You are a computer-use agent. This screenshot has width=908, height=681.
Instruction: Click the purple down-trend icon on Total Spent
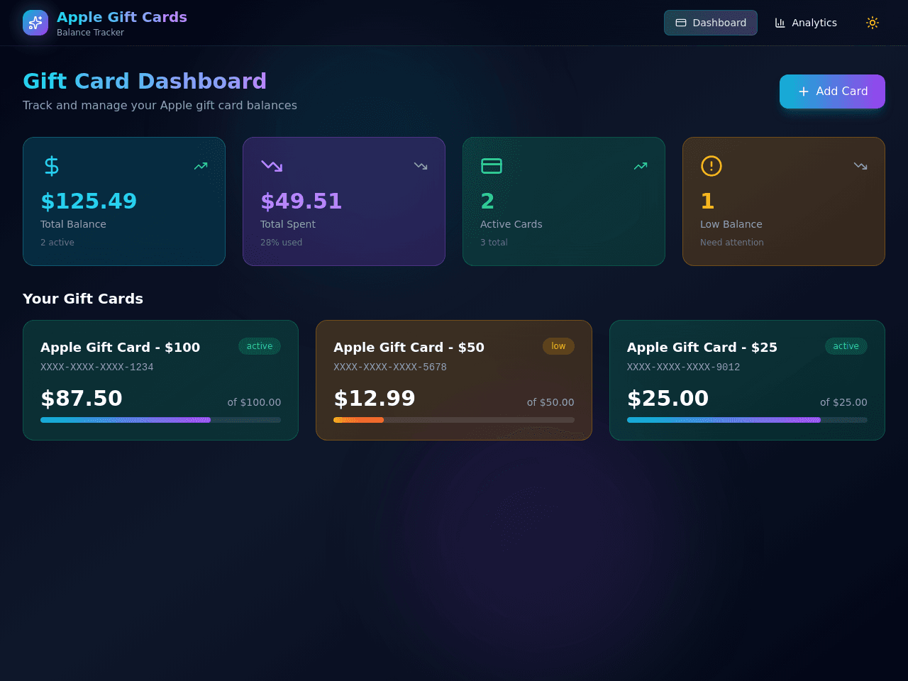(272, 166)
